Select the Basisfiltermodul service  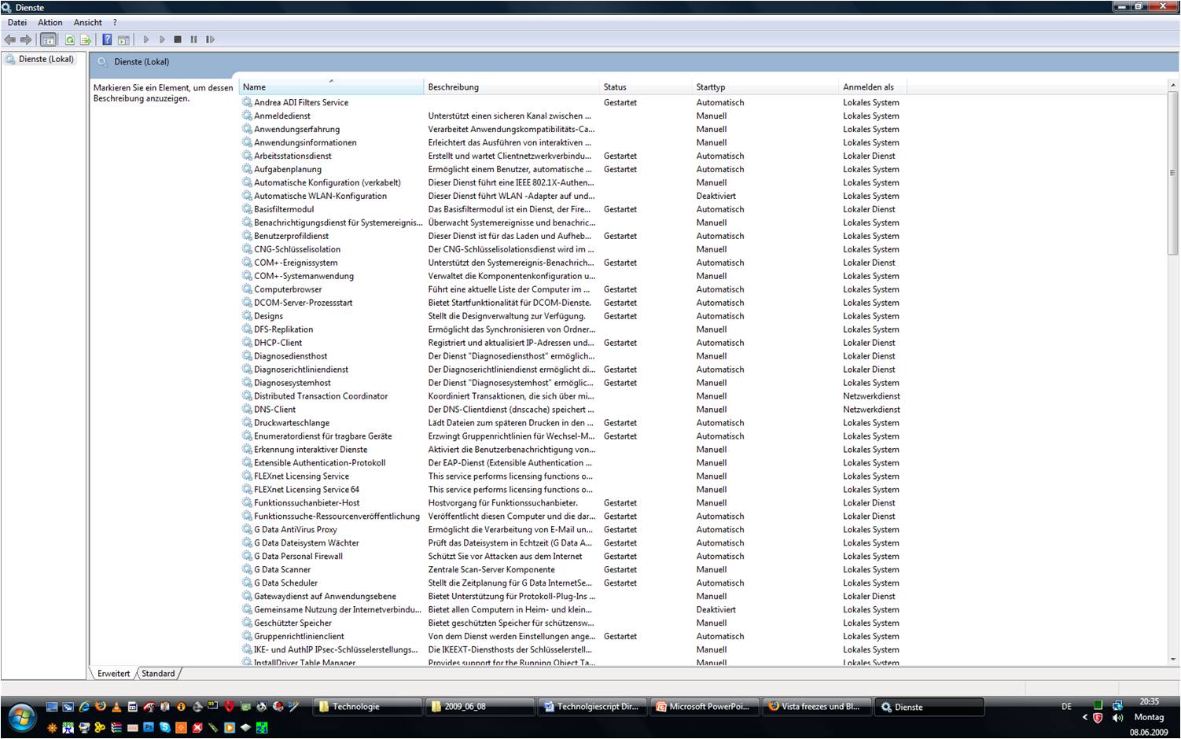(x=284, y=209)
